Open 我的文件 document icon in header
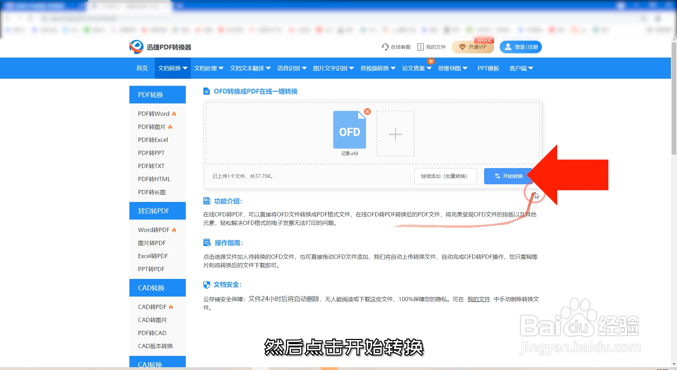The image size is (677, 370). tap(421, 47)
